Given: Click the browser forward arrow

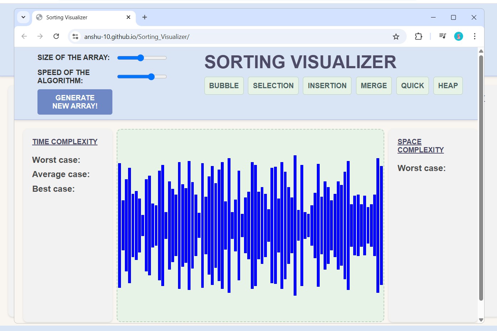Looking at the screenshot, I should pyautogui.click(x=40, y=36).
